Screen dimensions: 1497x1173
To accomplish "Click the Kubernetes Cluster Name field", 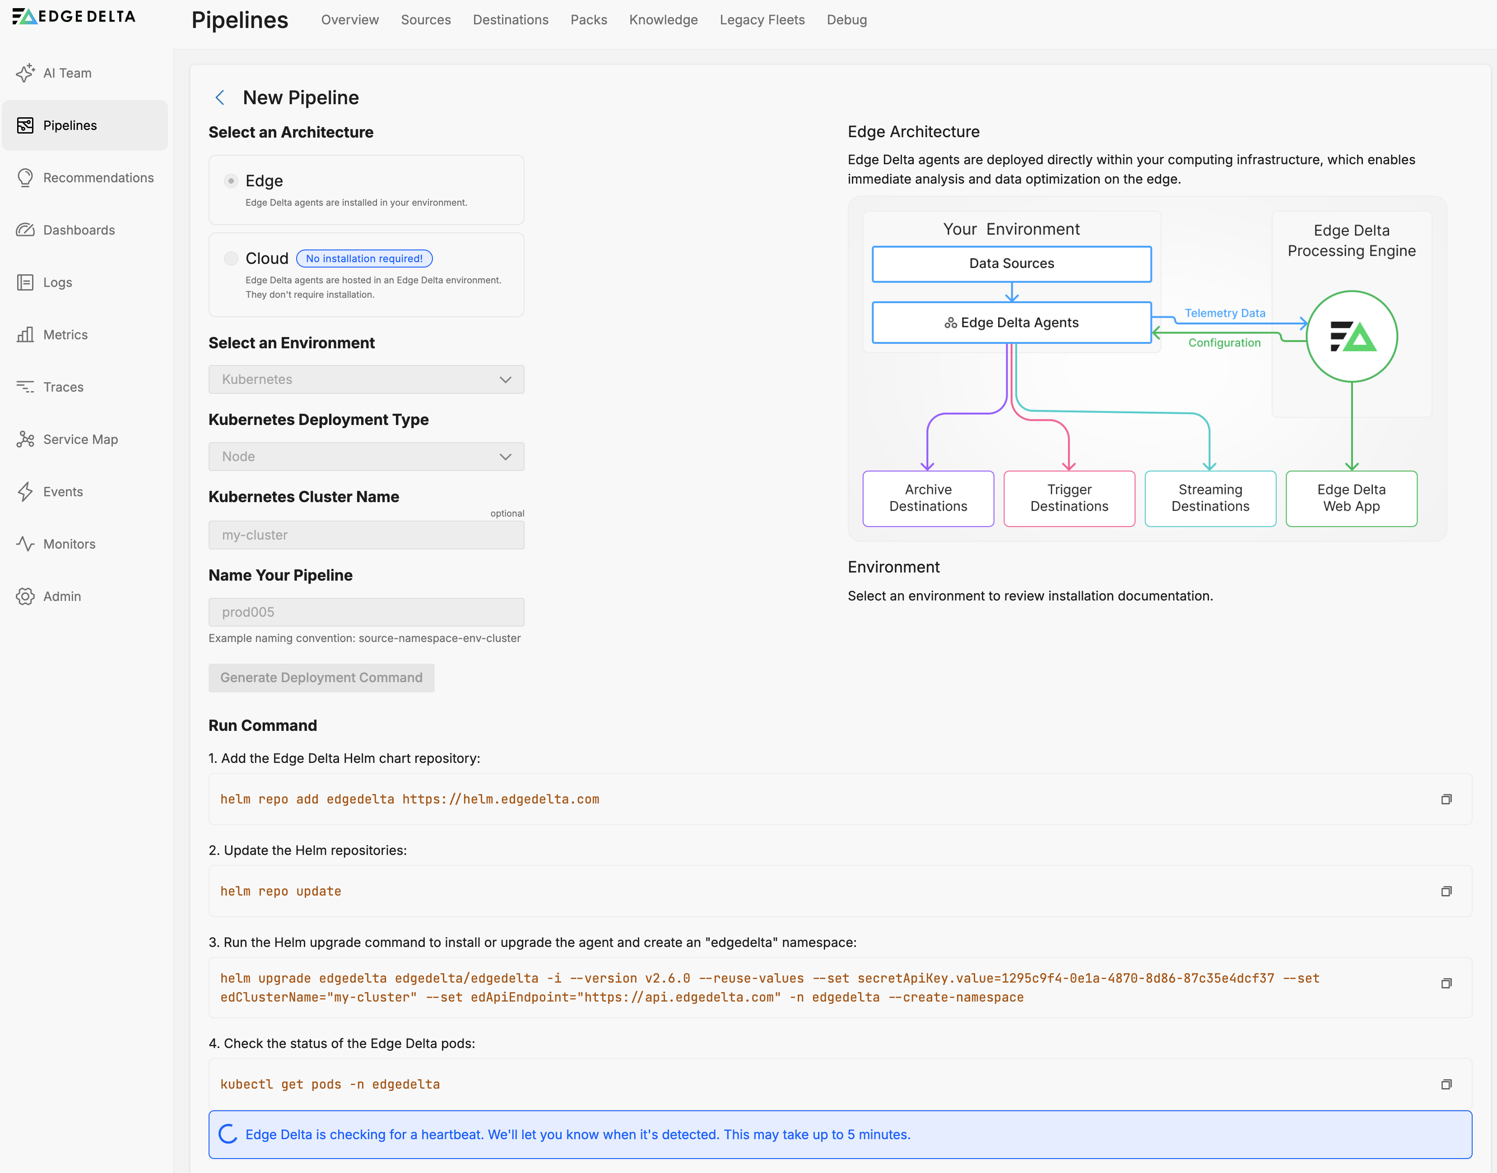I will pyautogui.click(x=366, y=535).
